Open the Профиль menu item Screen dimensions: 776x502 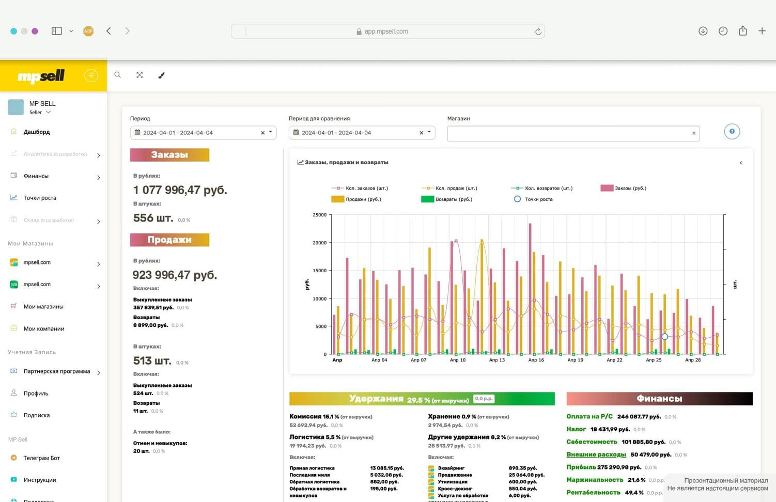point(36,393)
